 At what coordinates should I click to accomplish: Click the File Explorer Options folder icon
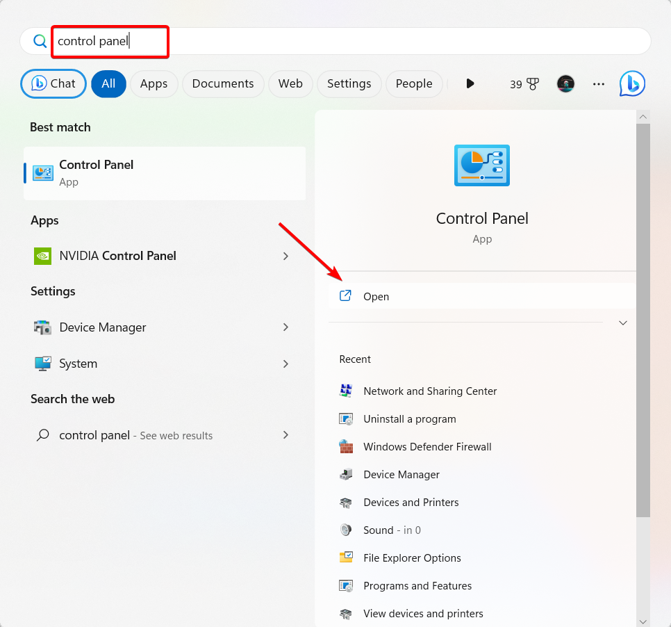point(346,557)
